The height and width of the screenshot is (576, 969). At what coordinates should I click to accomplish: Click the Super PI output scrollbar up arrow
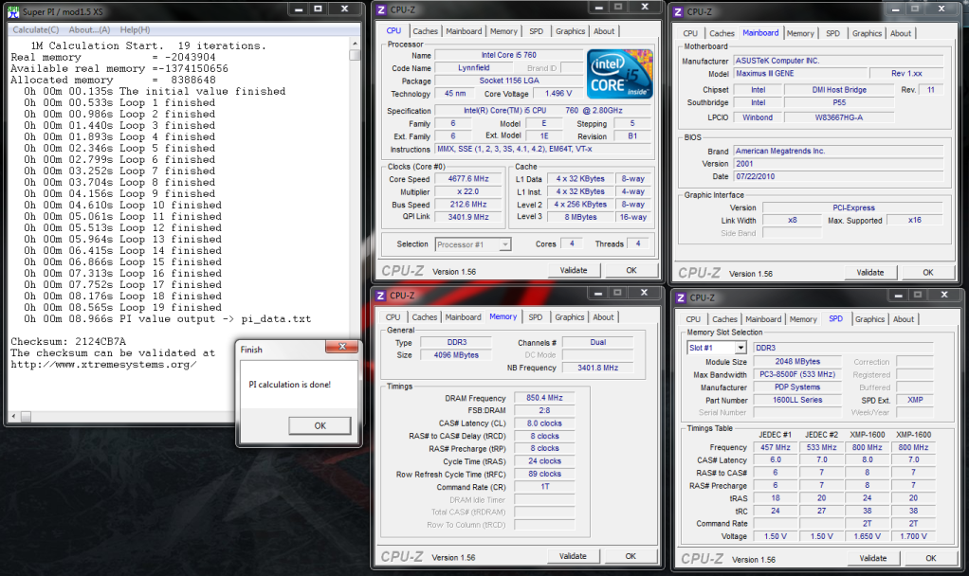355,43
